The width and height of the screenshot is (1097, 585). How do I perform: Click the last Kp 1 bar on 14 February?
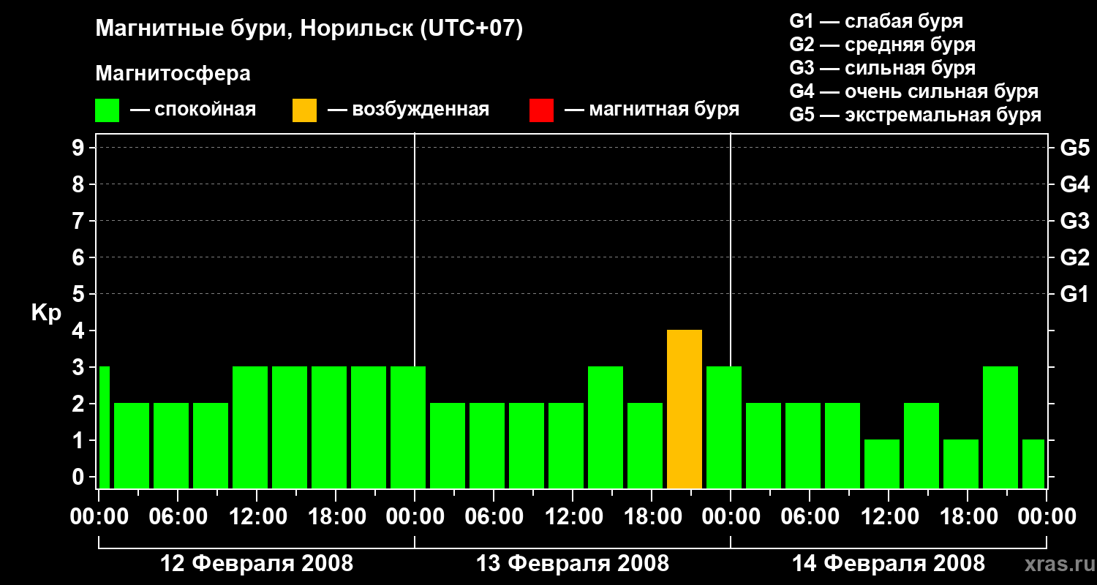1033,464
